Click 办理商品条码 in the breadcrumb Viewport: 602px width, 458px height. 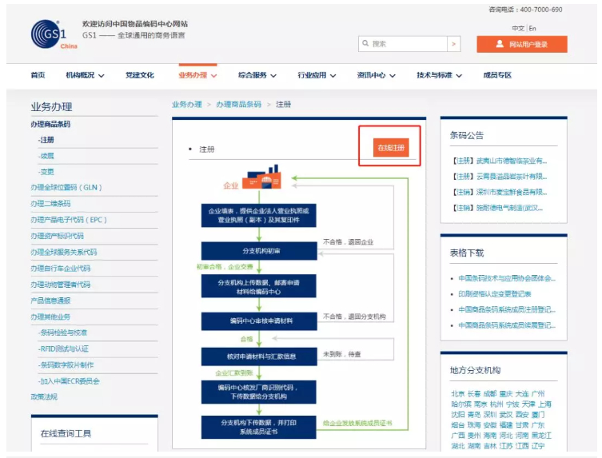[239, 105]
